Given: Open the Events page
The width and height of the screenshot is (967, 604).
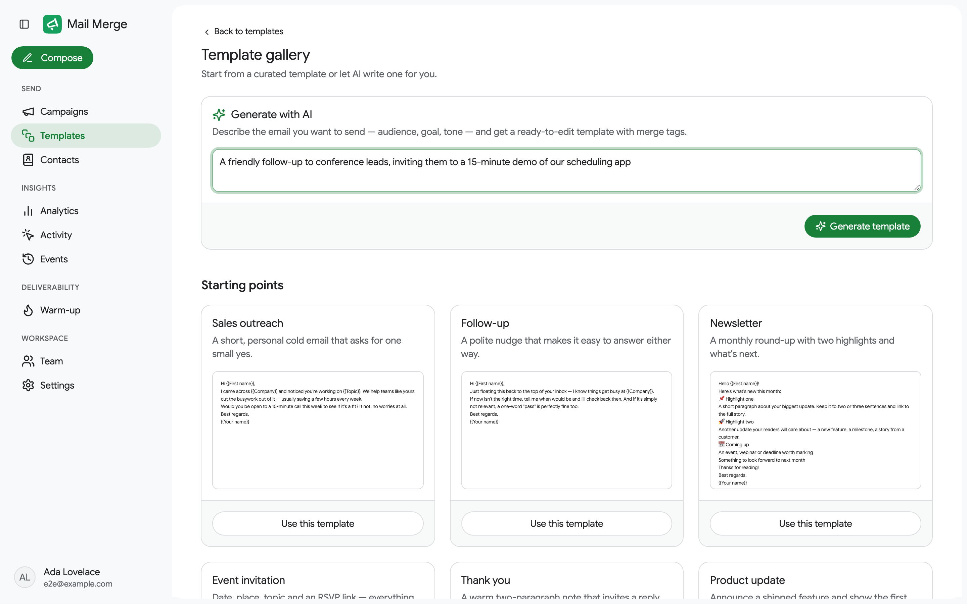Looking at the screenshot, I should [x=86, y=259].
